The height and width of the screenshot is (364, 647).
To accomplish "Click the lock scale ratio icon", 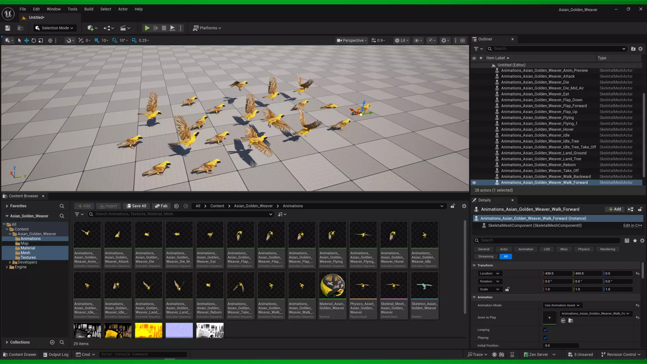I will pyautogui.click(x=507, y=289).
